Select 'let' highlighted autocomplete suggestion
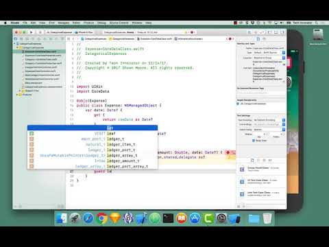 pos(93,128)
